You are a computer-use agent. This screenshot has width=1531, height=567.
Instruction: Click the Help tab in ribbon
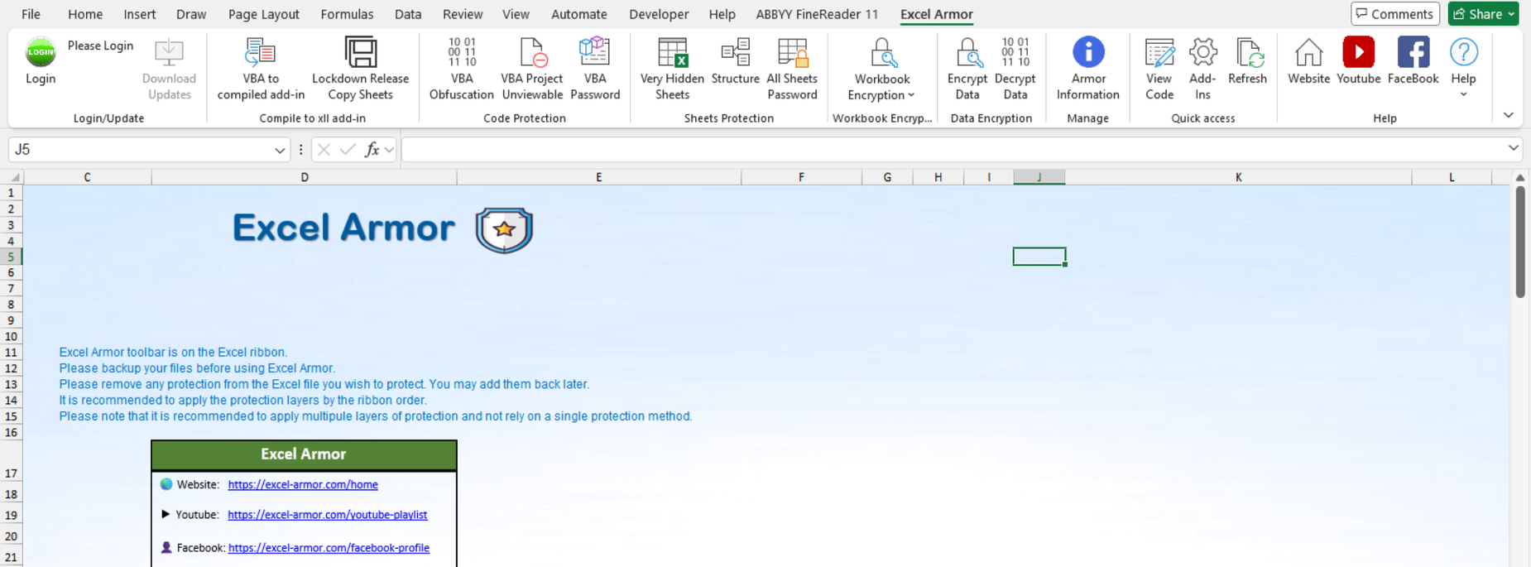click(722, 14)
